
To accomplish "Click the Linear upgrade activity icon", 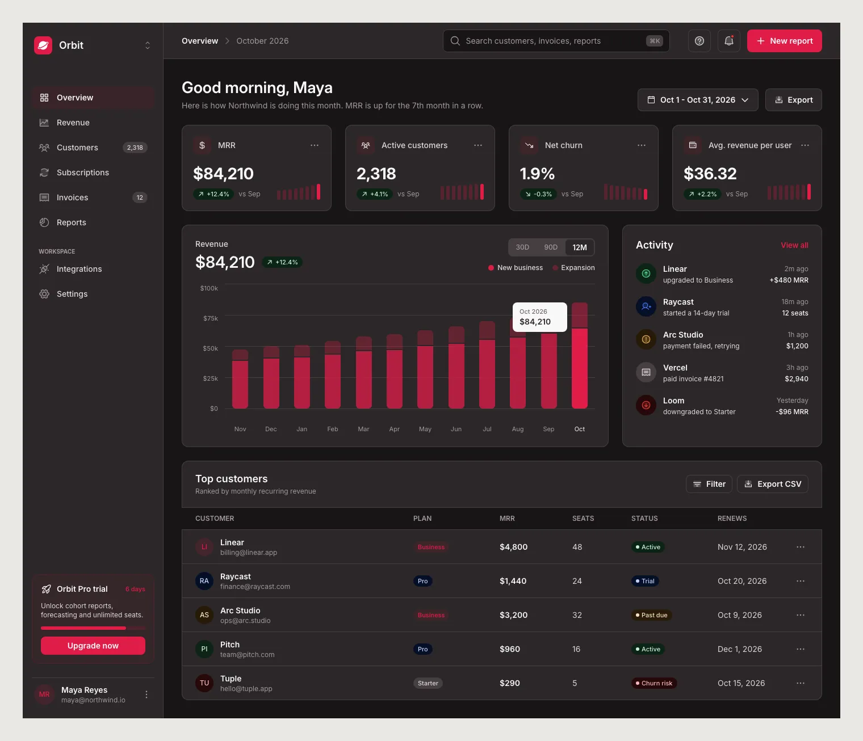I will [646, 273].
